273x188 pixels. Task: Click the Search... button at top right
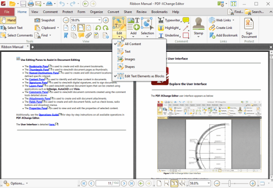[254, 12]
